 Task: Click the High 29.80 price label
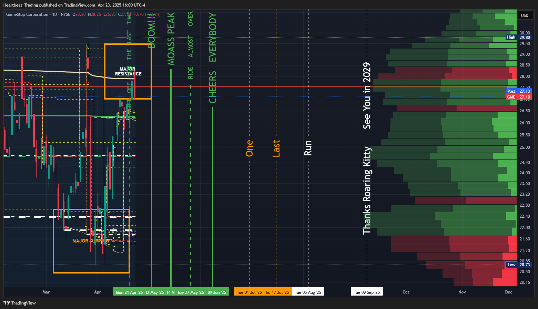pos(519,37)
